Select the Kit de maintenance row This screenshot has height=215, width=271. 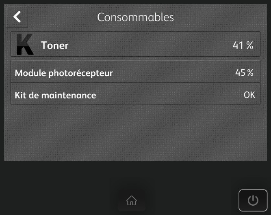click(135, 95)
